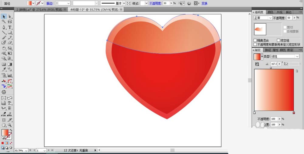Switch to Draw Behind mode
304x154 pixels.
[x=7, y=148]
